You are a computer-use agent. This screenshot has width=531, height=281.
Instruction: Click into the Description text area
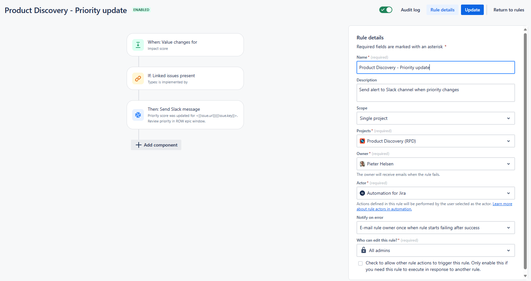[x=436, y=93]
